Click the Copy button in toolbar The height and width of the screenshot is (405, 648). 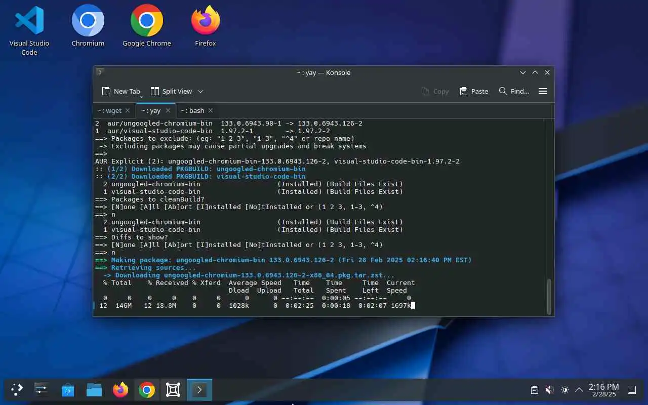click(x=435, y=91)
